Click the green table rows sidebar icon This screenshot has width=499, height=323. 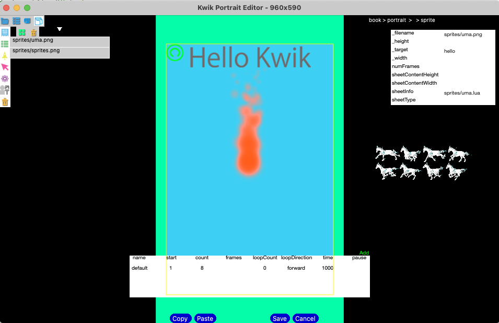[5, 44]
